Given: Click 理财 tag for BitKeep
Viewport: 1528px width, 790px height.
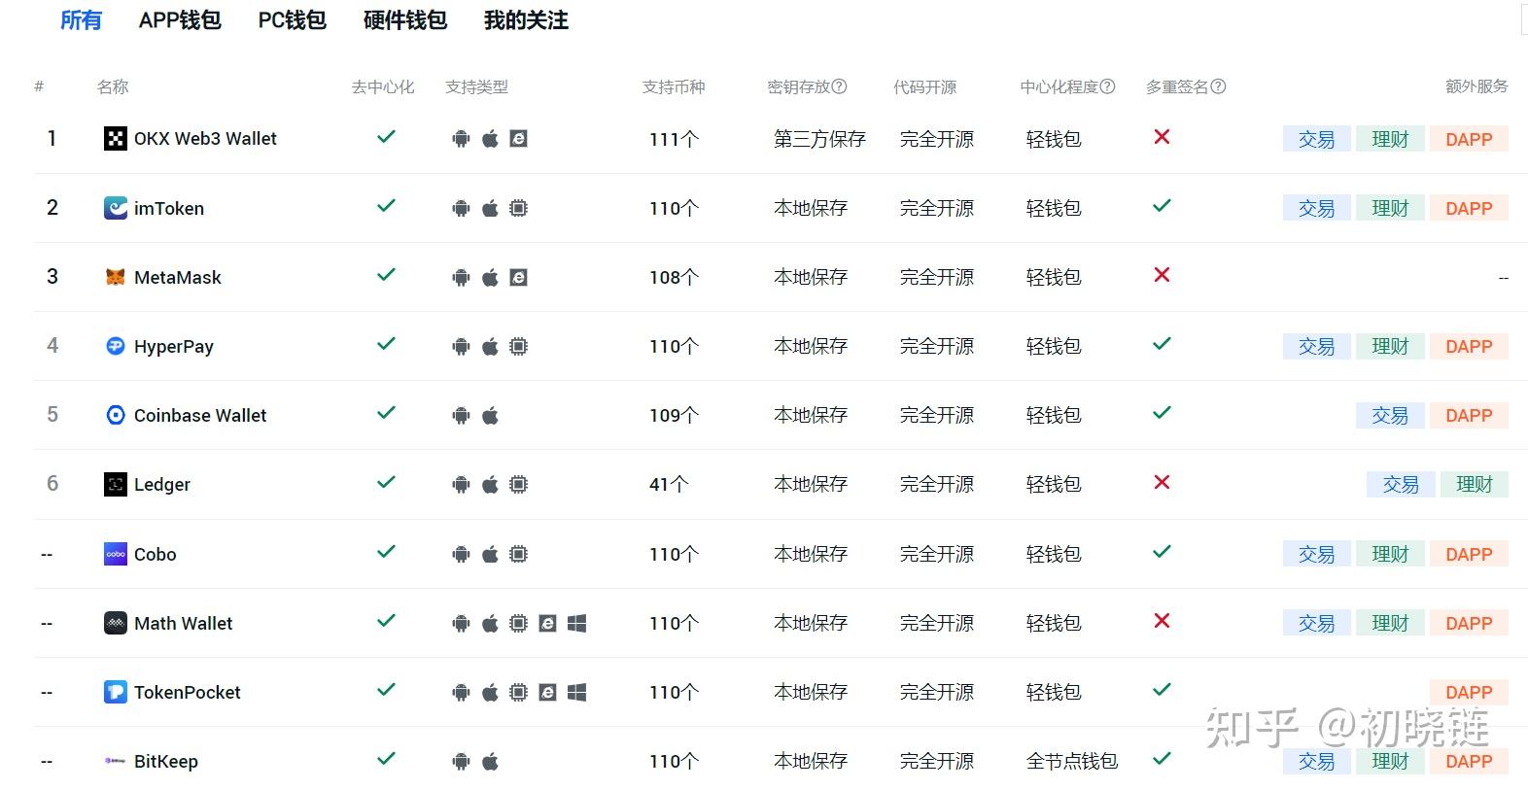Looking at the screenshot, I should click(1390, 761).
